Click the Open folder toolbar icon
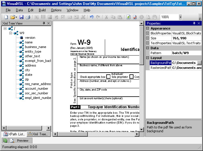203x151 pixels. (x=13, y=17)
